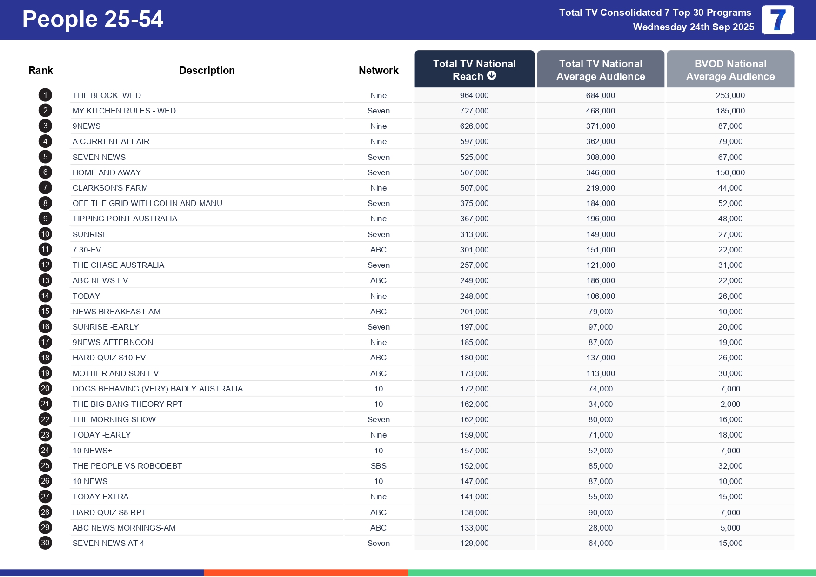
Task: Select the Channel 7 logo in the top corner
Action: 778,20
